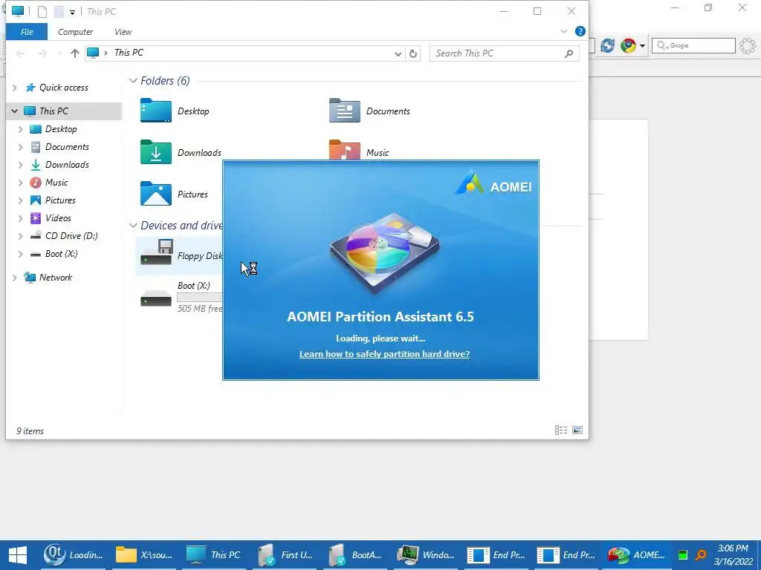Click the blue refresh icon in background window
The width and height of the screenshot is (761, 570).
[x=607, y=45]
